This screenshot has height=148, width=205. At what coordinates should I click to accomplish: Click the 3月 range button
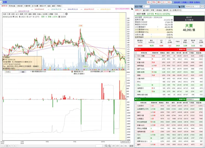point(113,146)
